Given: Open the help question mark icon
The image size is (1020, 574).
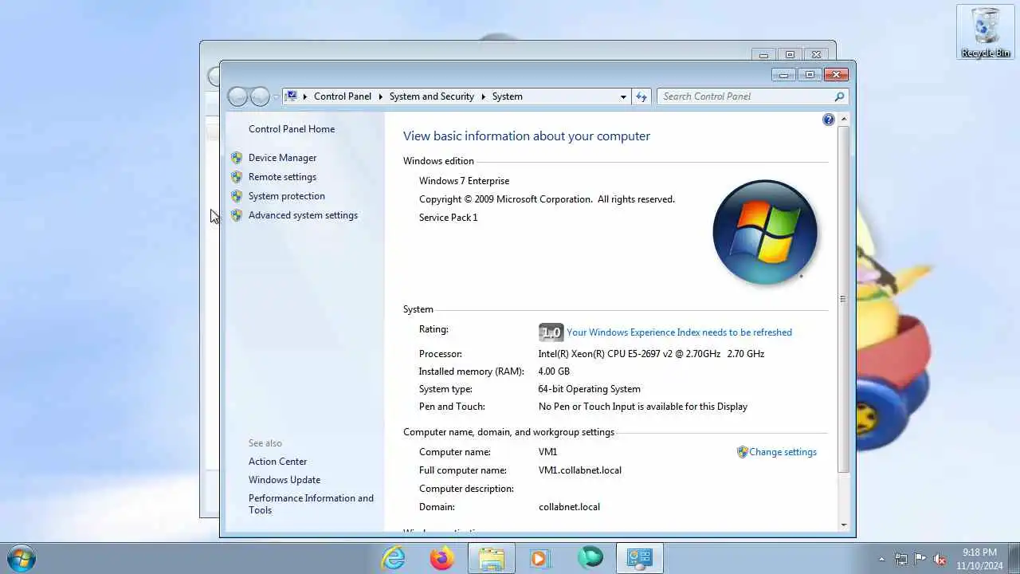Looking at the screenshot, I should coord(829,120).
